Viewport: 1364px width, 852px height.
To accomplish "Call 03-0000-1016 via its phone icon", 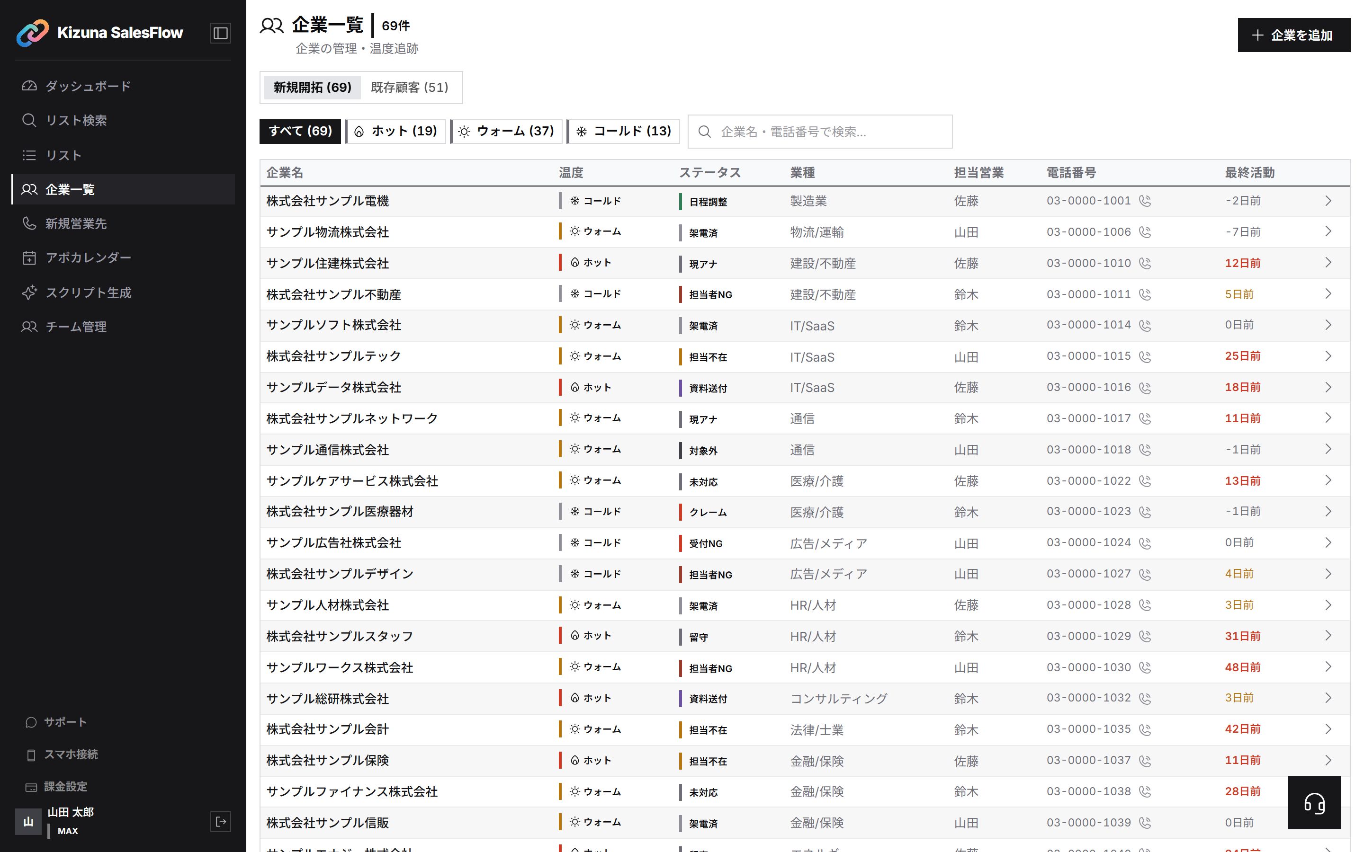I will (1145, 388).
